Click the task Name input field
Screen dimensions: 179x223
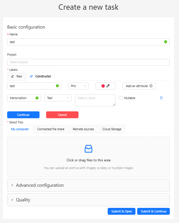tap(88, 42)
